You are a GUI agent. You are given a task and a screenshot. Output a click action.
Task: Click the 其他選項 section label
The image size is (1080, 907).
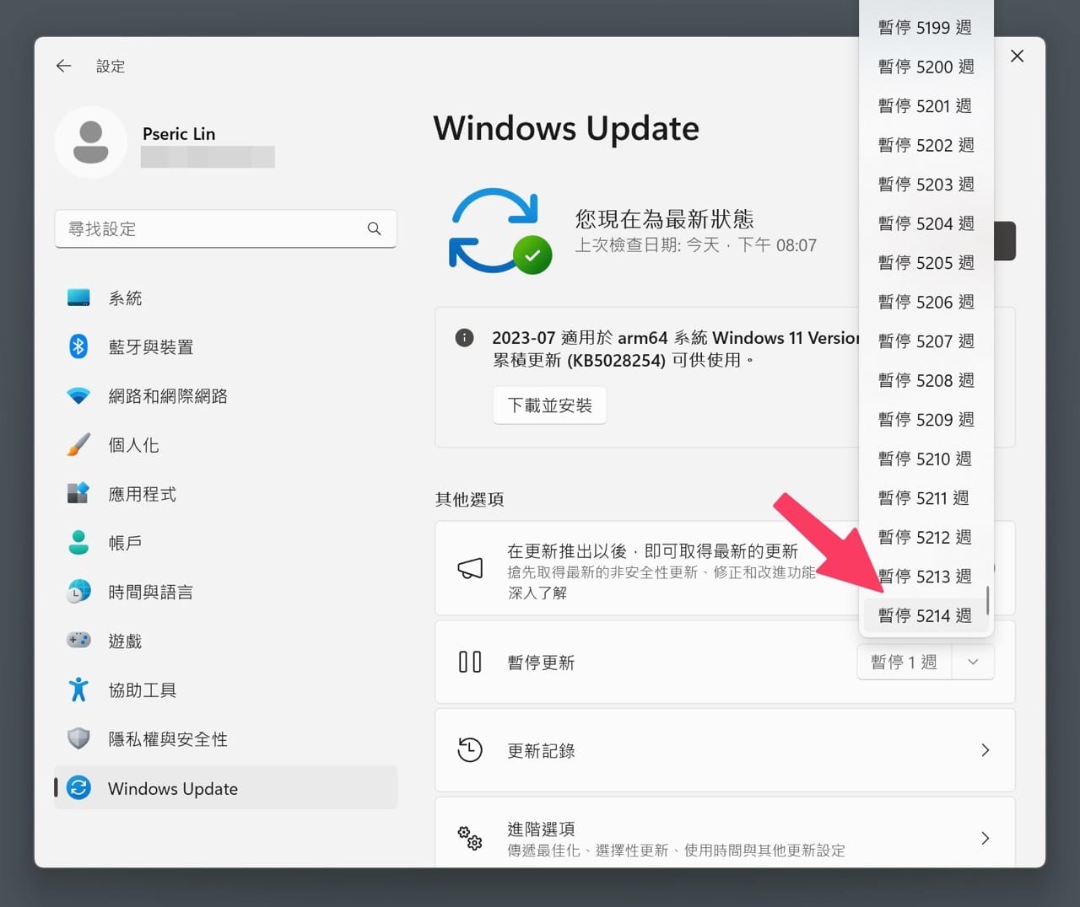click(469, 499)
